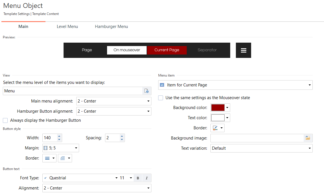Viewport: 324px width, 196px height.
Task: Click the On mouseover preview button
Action: [127, 50]
